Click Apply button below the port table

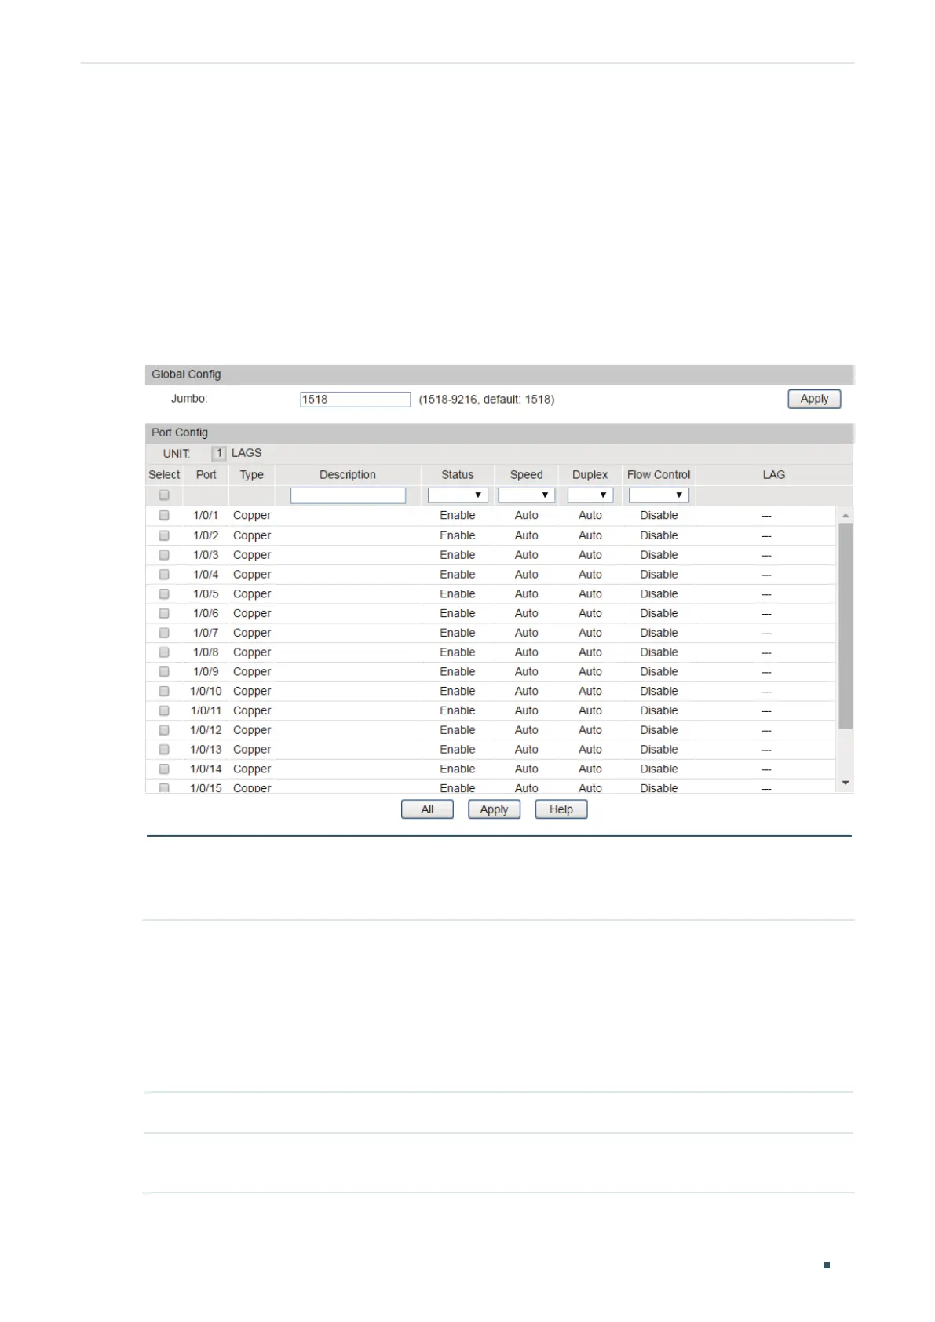494,809
